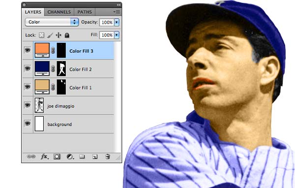This screenshot has width=295, height=188.
Task: Close the Layers panel window
Action: (x=24, y=5)
